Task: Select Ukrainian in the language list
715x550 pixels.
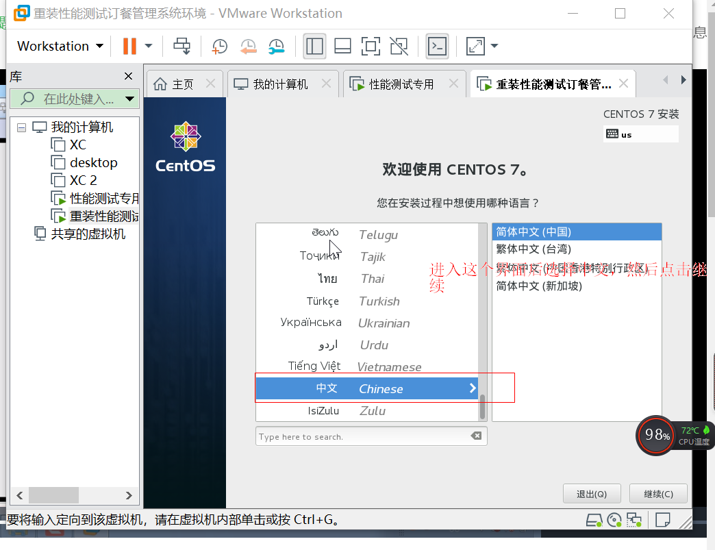Action: [367, 323]
